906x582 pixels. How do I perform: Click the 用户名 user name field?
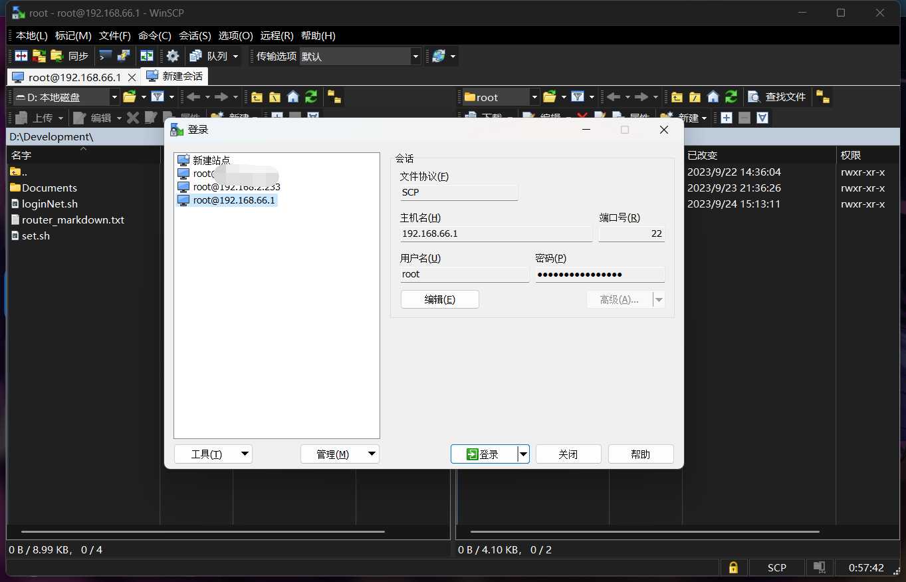[x=465, y=274]
